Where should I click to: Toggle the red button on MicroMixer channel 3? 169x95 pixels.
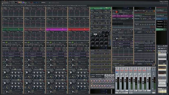126,70
